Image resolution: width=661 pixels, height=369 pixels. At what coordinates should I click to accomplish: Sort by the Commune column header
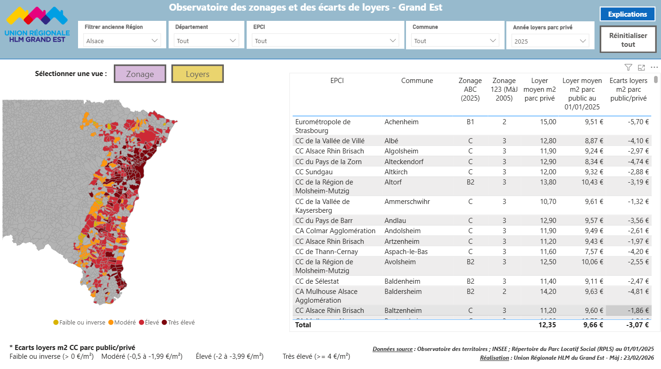click(417, 81)
